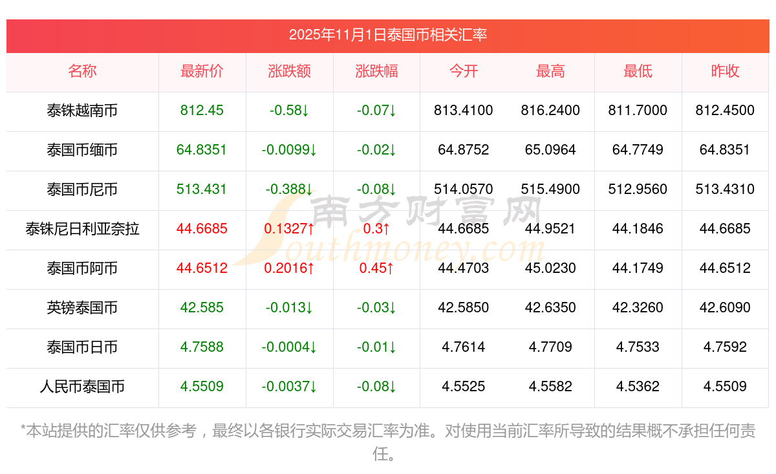This screenshot has height=474, width=776.
Task: Click latest price 44.6512 in red
Action: tap(202, 268)
